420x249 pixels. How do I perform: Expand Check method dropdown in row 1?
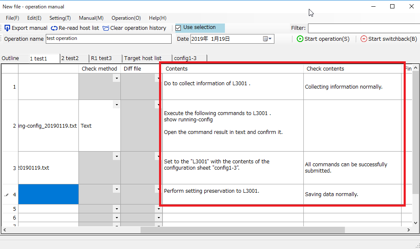pos(116,78)
